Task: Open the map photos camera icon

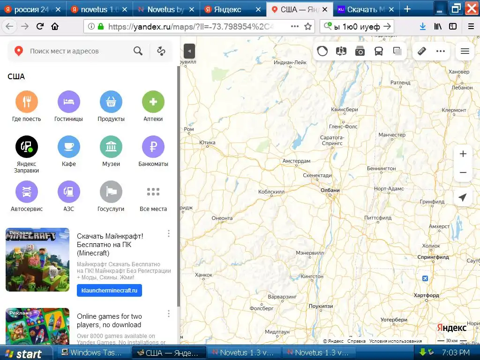Action: 360,51
